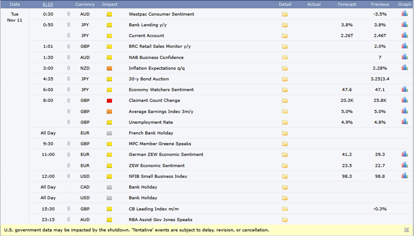
Task: Open graph for Claimant Count Change
Action: [x=404, y=100]
